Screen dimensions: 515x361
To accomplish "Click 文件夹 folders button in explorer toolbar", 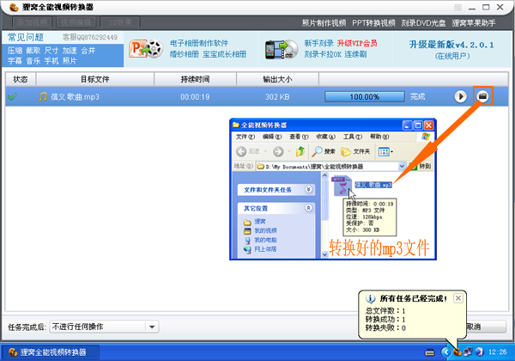I will pyautogui.click(x=355, y=151).
